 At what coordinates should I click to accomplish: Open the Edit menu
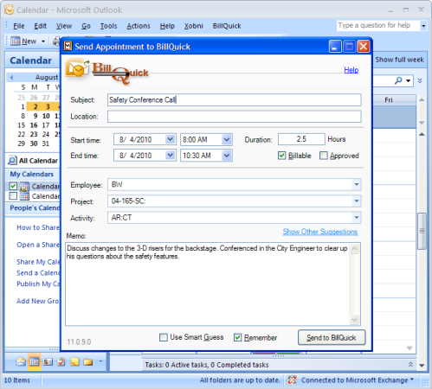pyautogui.click(x=40, y=26)
